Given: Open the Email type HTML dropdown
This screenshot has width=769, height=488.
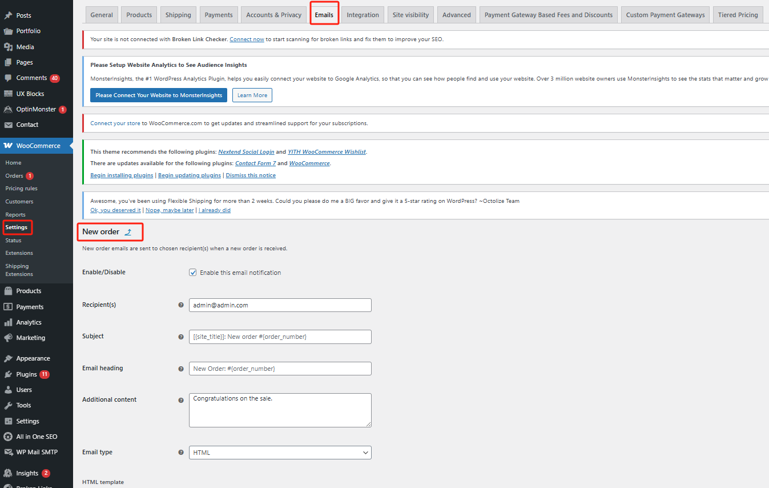Looking at the screenshot, I should pyautogui.click(x=280, y=453).
